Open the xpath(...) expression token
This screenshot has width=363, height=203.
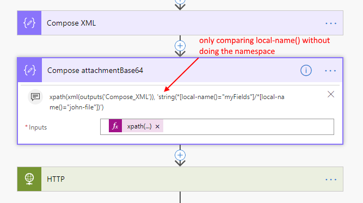(139, 126)
